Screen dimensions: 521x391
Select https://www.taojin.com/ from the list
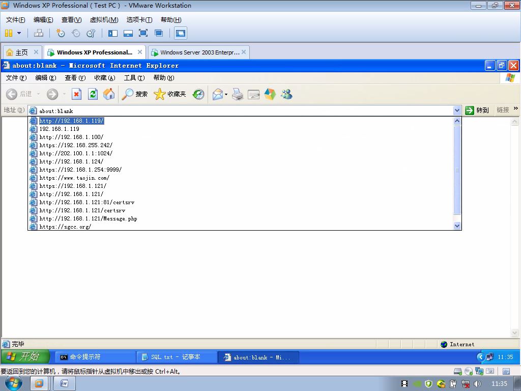click(241, 178)
